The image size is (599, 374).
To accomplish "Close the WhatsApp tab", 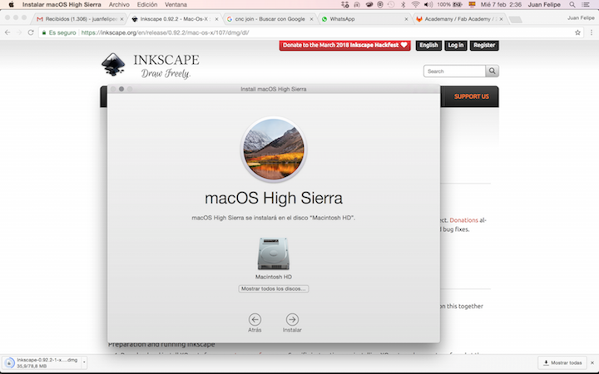I will 406,19.
